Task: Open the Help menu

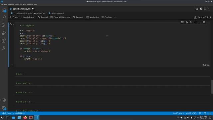Action: (36, 4)
